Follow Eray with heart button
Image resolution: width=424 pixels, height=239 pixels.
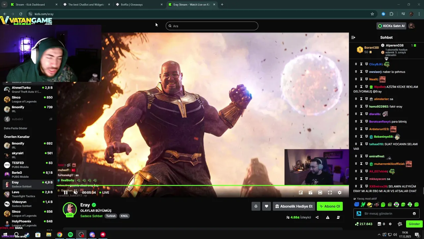[267, 206]
